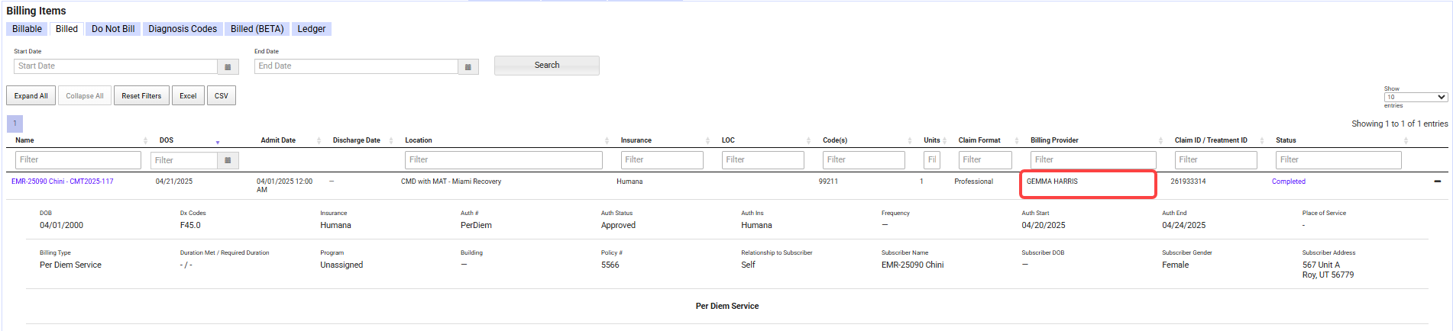
Task: Export the table with Excel button
Action: [x=188, y=96]
